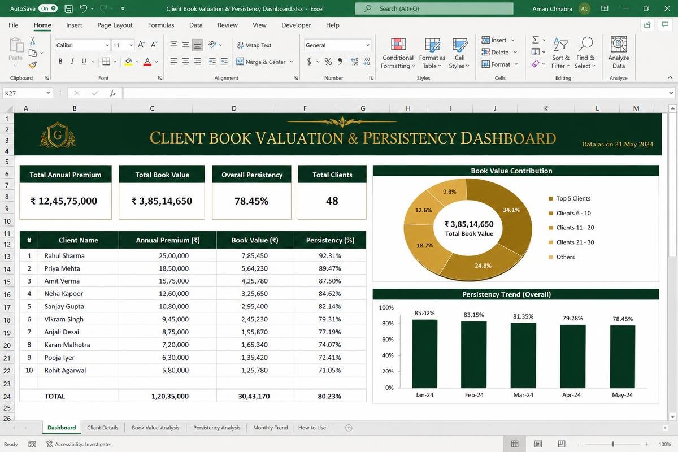This screenshot has height=452, width=678.
Task: Select the Format Painter brush icon
Action: click(x=33, y=66)
